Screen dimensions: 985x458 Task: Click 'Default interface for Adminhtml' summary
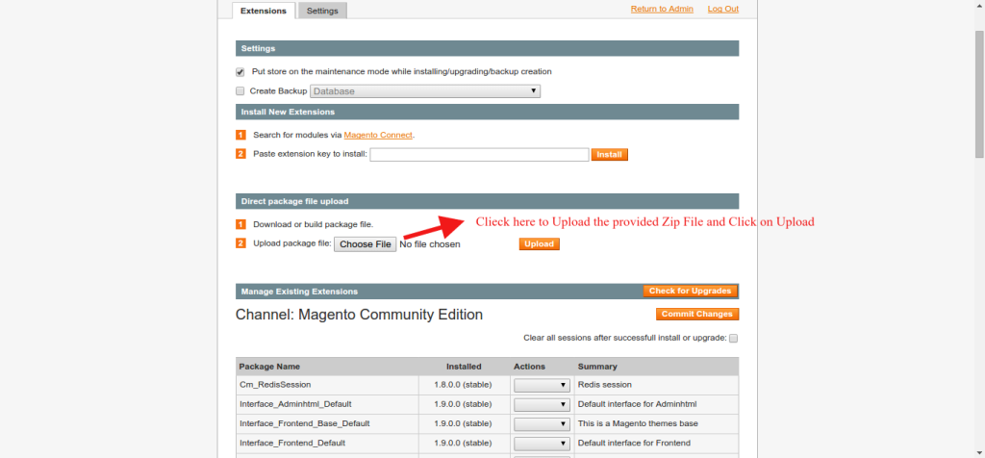pos(637,404)
